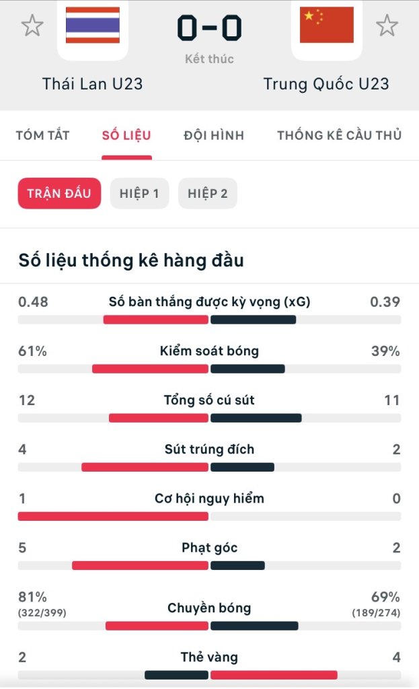Open the THỐNG KÊ CẦU THỦ tab
This screenshot has width=419, height=689.
(x=339, y=135)
